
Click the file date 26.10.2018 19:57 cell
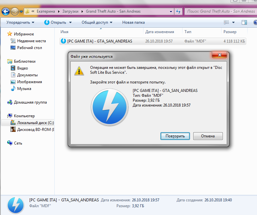[159, 41]
